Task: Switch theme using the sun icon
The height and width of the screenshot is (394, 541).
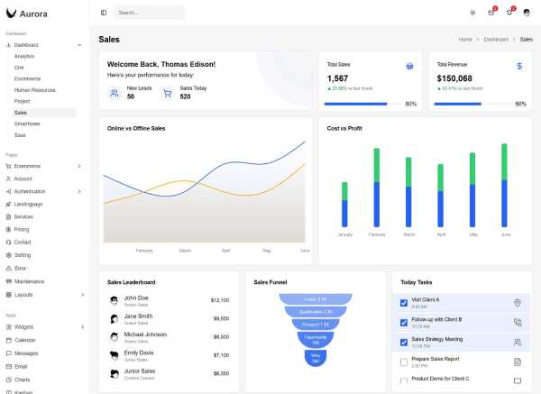Action: tap(472, 13)
